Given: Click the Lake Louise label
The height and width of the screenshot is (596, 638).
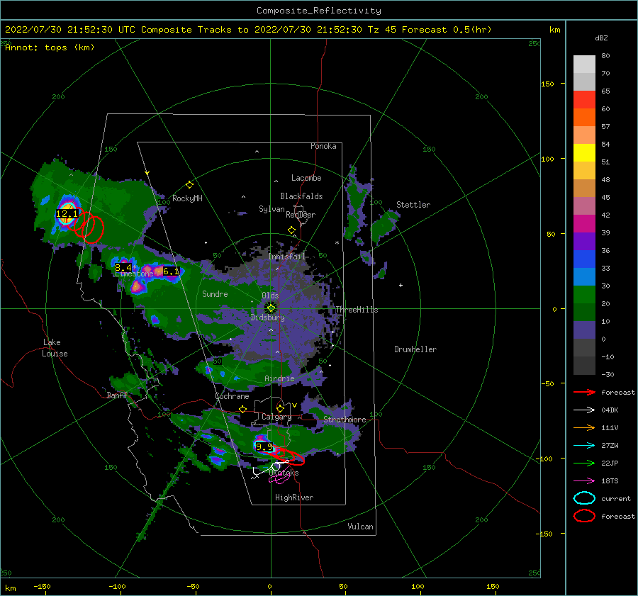Looking at the screenshot, I should 55,348.
